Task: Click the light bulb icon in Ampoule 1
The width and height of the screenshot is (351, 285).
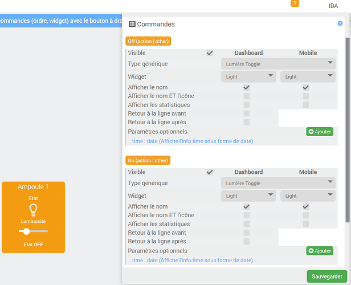Action: click(x=33, y=210)
